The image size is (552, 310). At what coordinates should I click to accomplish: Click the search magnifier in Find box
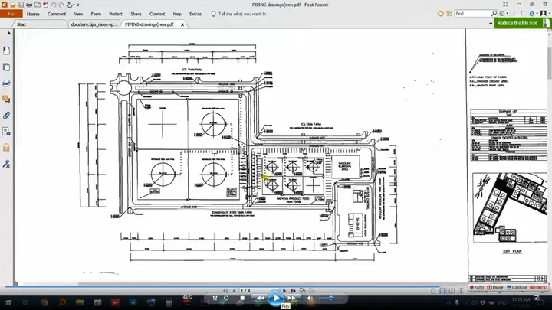click(494, 13)
